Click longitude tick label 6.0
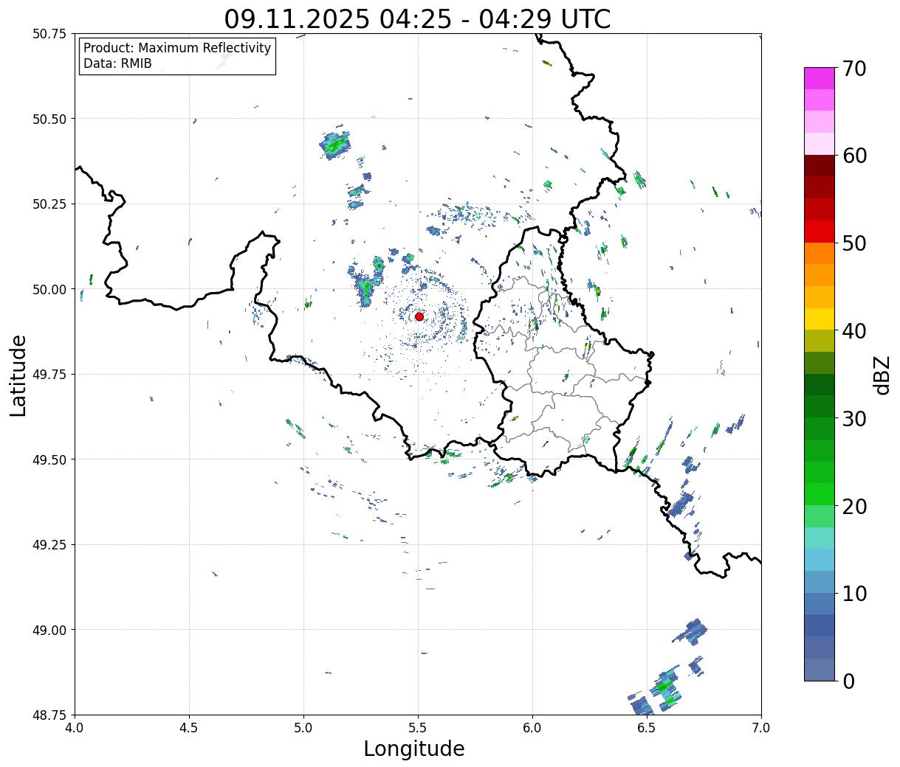This screenshot has height=767, width=900. click(x=532, y=728)
